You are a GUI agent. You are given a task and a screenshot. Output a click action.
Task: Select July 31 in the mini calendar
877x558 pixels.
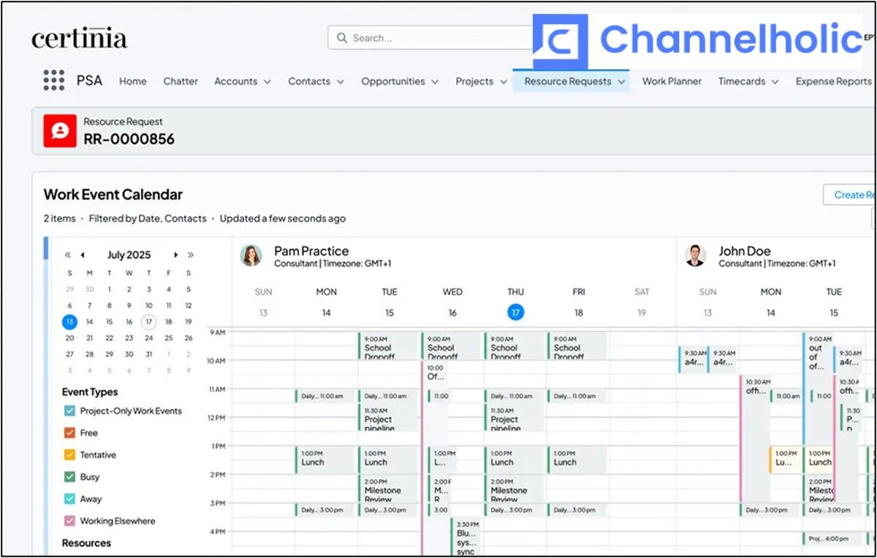click(x=148, y=354)
